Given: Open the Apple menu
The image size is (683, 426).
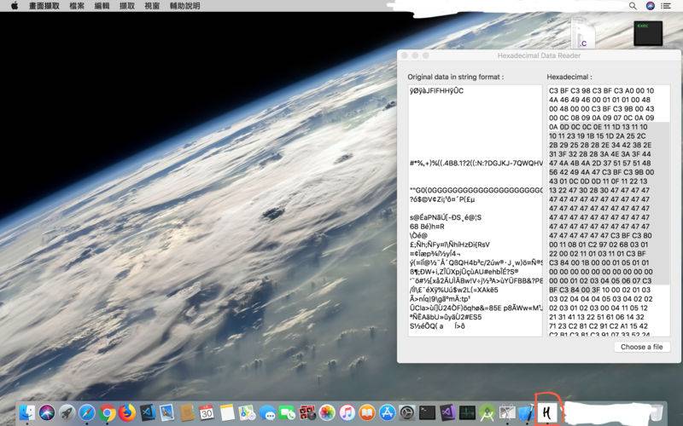Looking at the screenshot, I should coord(15,5).
